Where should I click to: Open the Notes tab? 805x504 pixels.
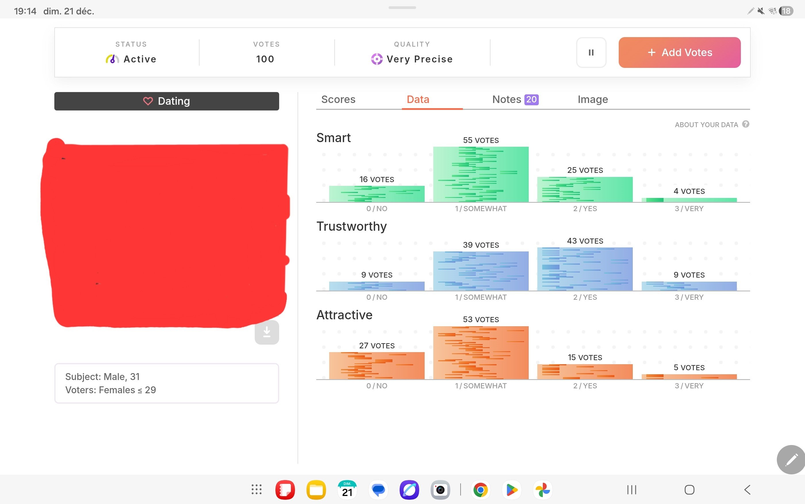pos(515,99)
